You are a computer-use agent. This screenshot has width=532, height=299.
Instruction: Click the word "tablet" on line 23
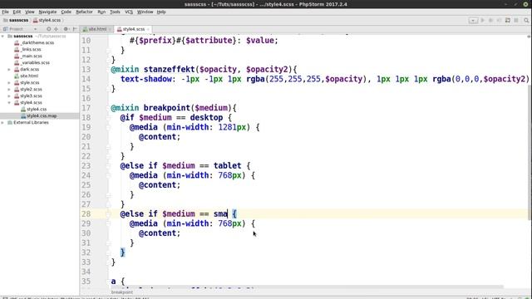coord(227,166)
